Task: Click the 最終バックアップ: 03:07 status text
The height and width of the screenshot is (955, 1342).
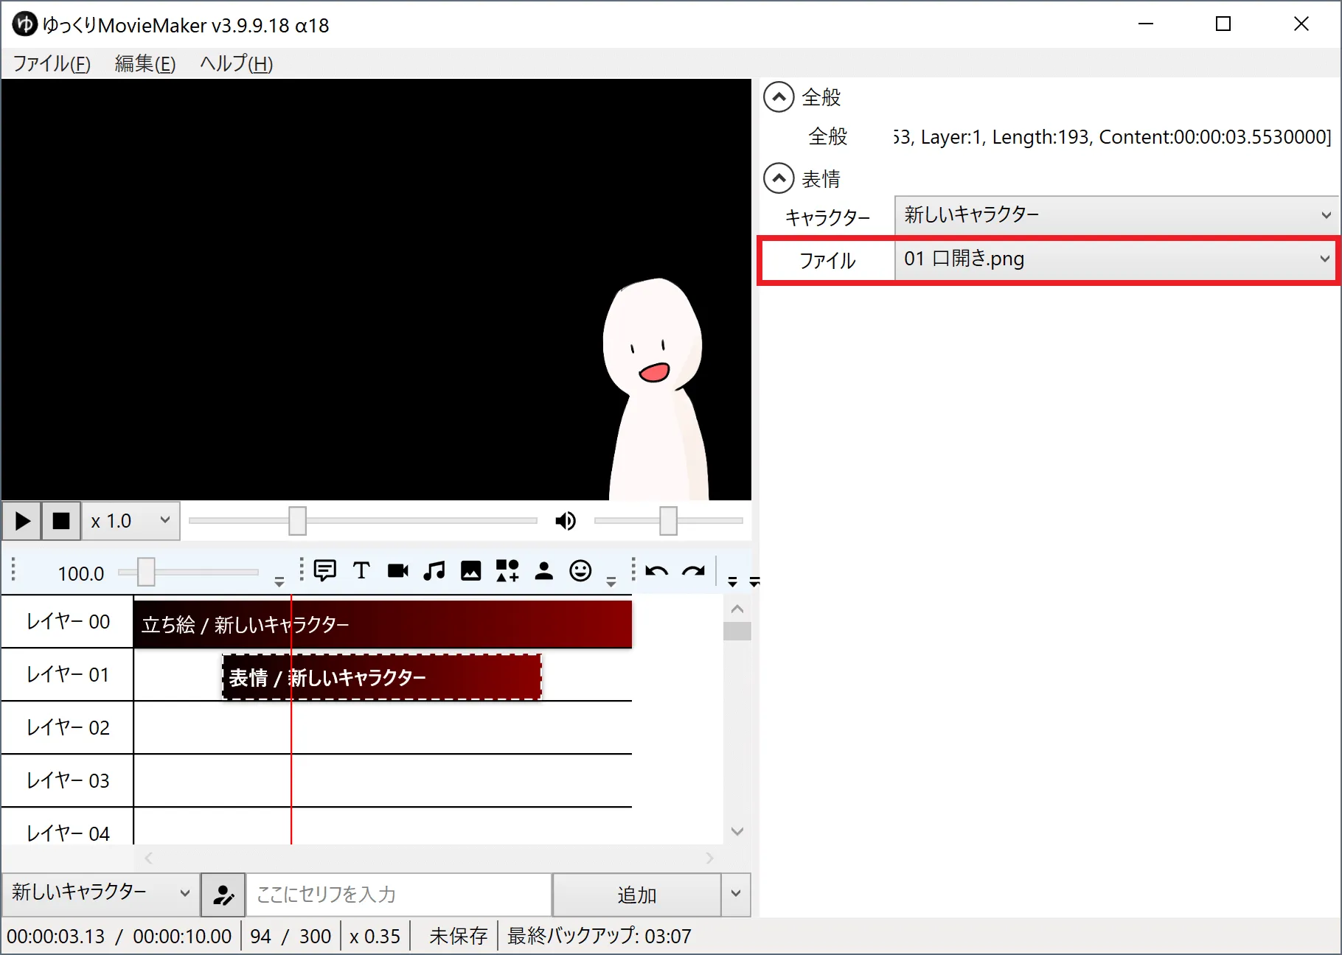Action: (x=599, y=936)
